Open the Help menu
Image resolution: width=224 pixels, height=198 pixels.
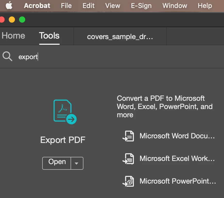coord(205,6)
